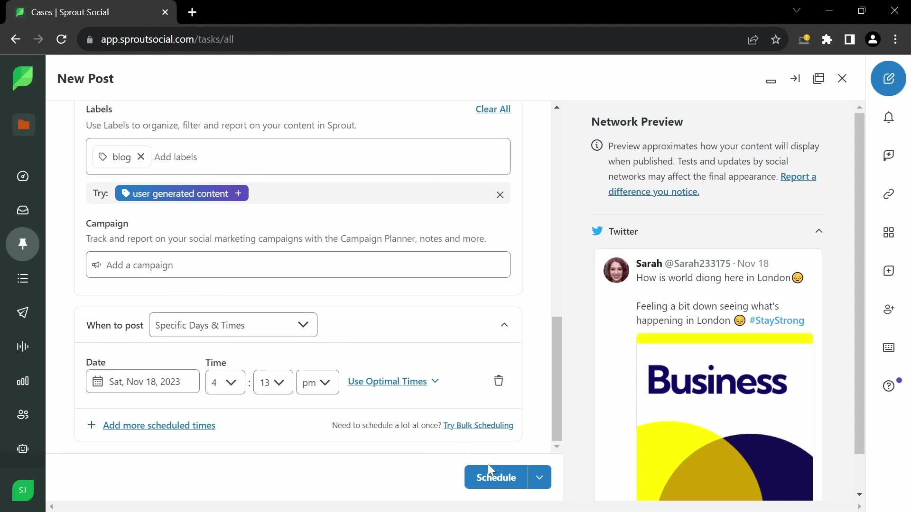Screen dimensions: 911x512
Task: Open the inbox panel icon
Action: (23, 210)
